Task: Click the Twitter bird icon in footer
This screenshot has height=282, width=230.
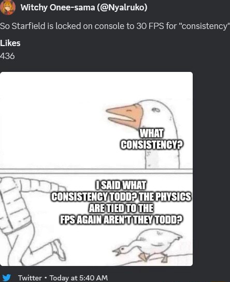Action: point(6,278)
